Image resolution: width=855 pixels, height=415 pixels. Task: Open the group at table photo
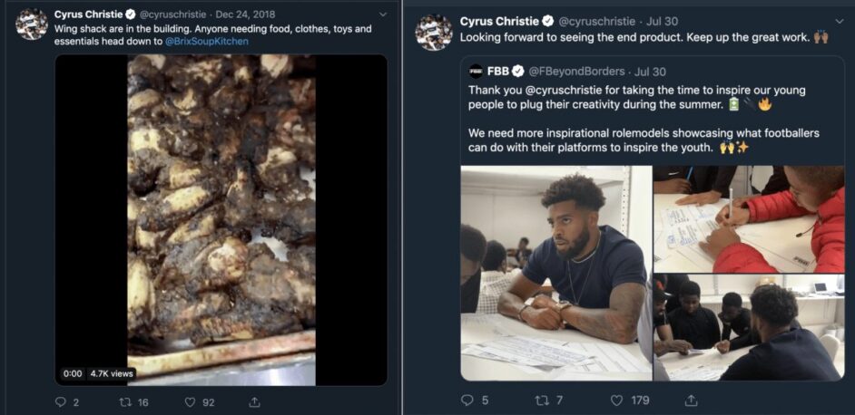749,327
